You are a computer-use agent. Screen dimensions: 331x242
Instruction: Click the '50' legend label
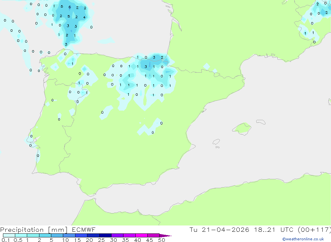(162, 240)
